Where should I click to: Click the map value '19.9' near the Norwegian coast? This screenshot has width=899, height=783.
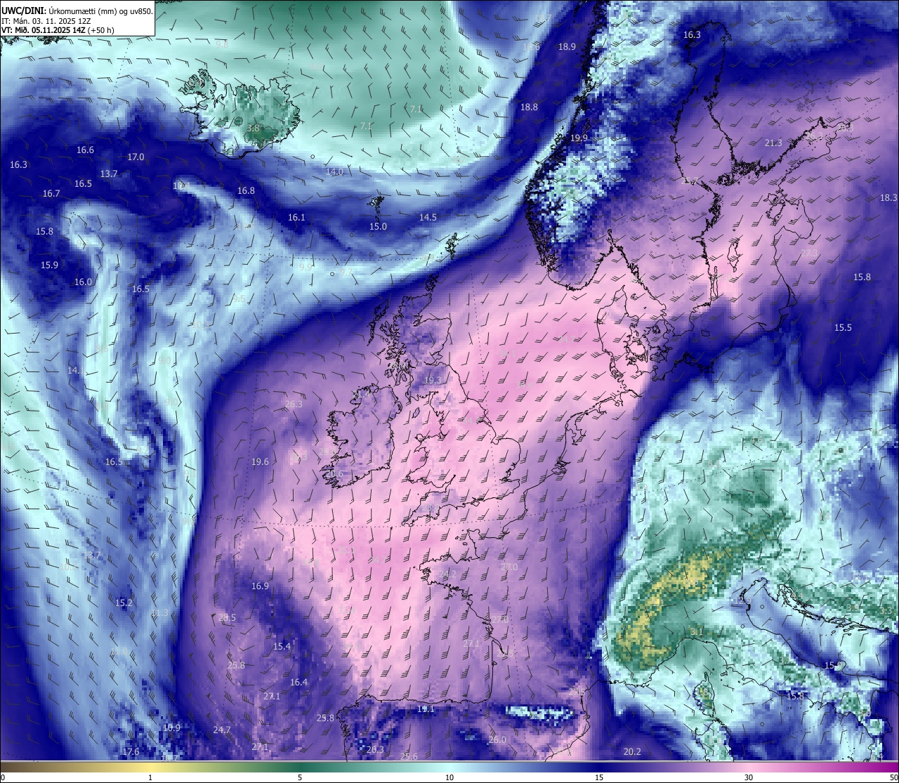click(x=579, y=138)
